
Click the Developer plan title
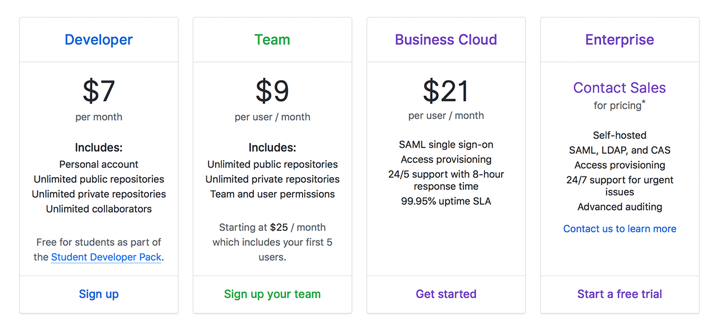[99, 40]
